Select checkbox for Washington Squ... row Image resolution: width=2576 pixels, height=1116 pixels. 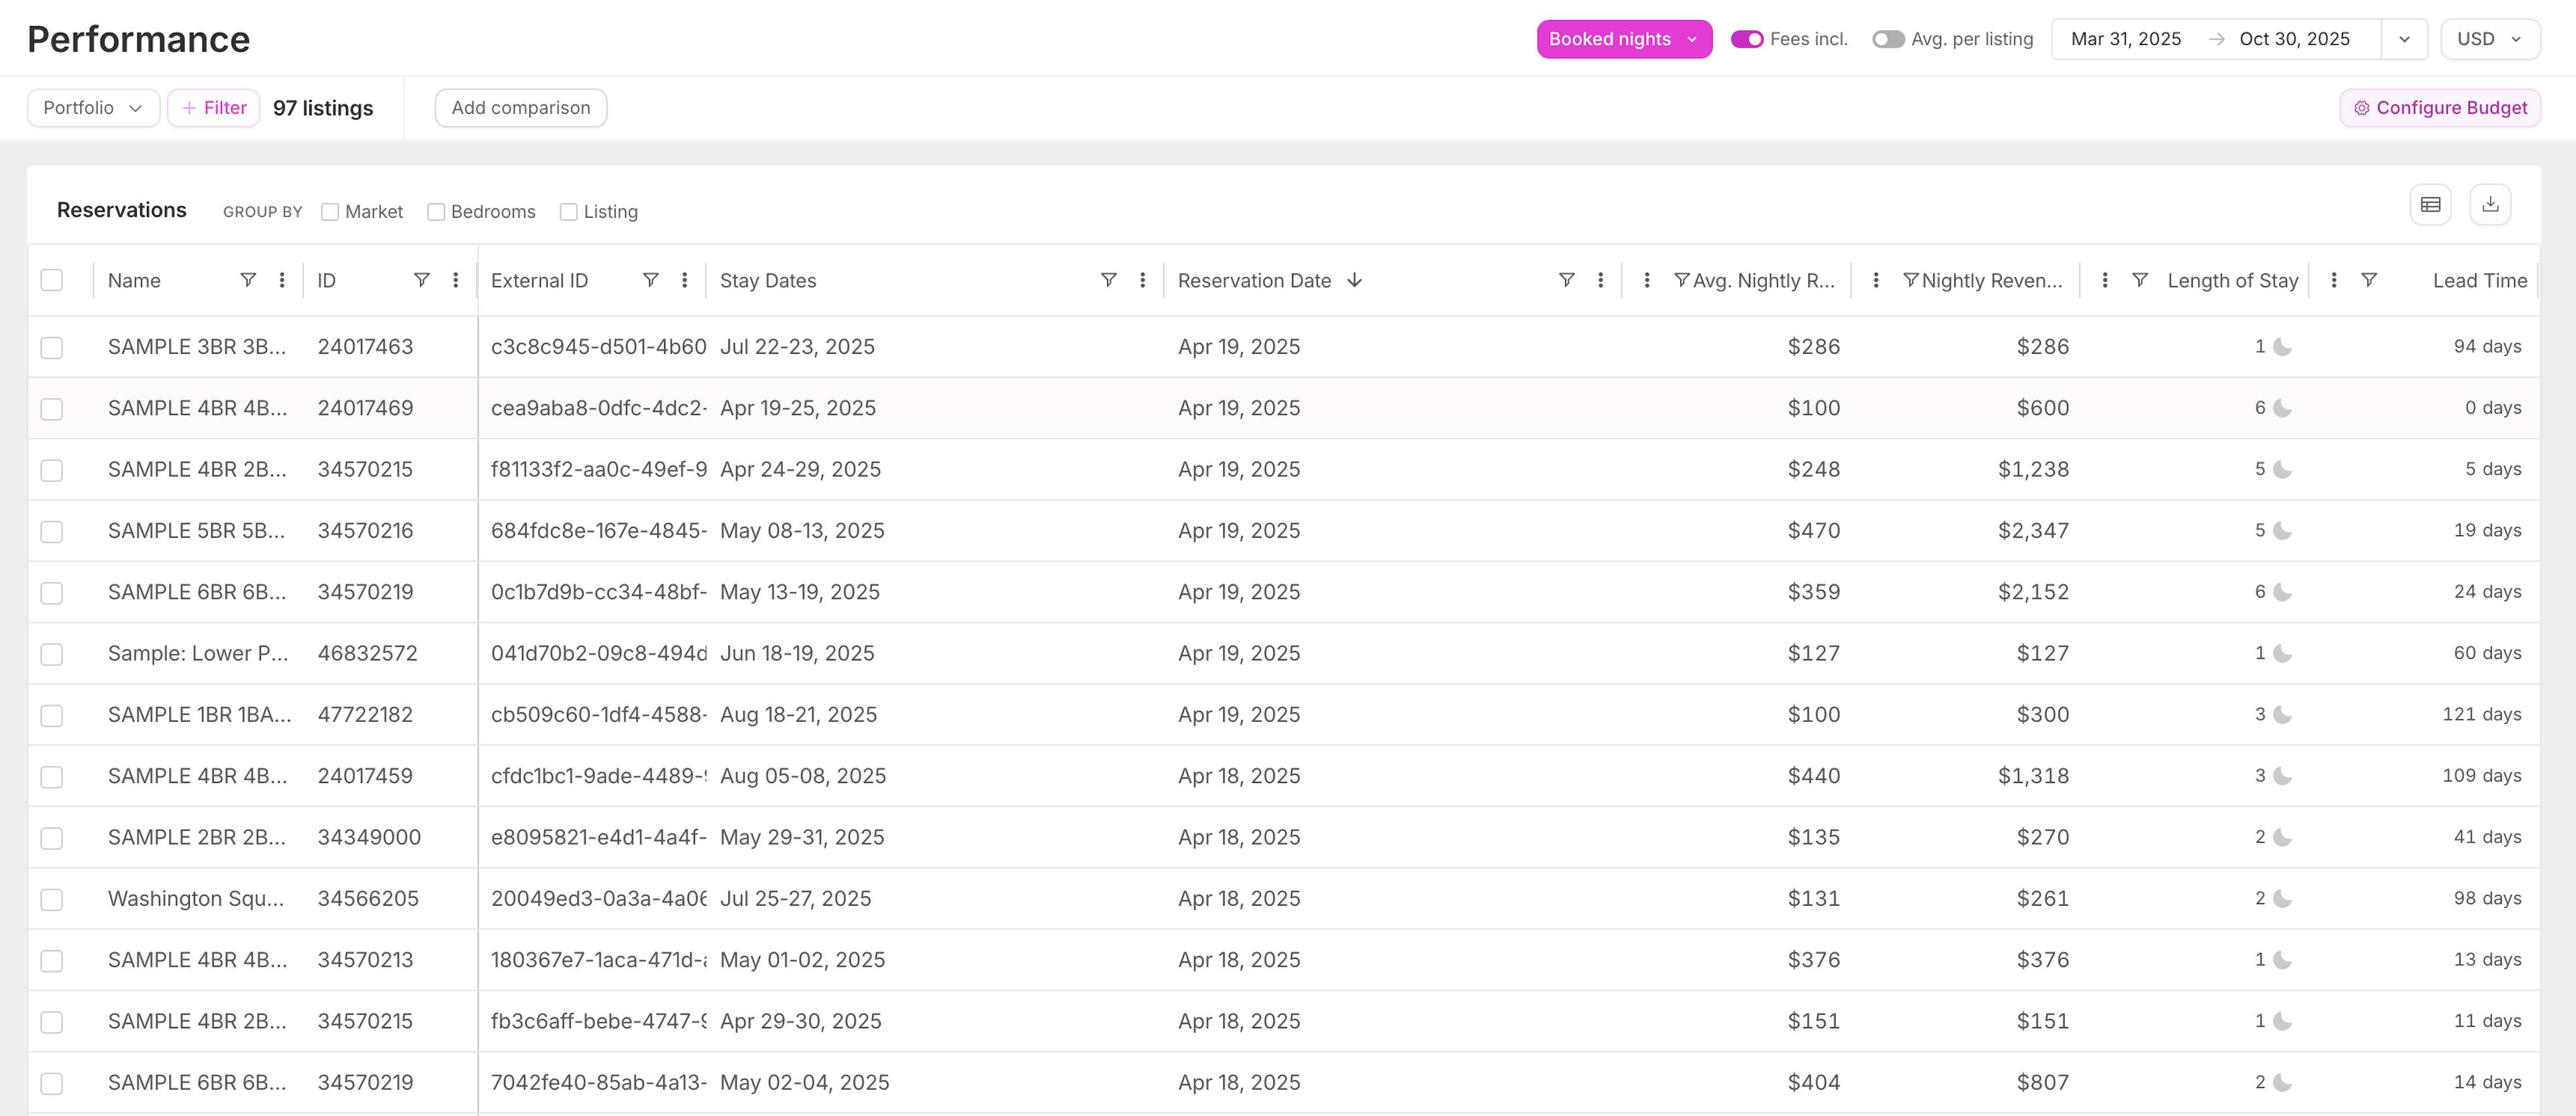(52, 900)
